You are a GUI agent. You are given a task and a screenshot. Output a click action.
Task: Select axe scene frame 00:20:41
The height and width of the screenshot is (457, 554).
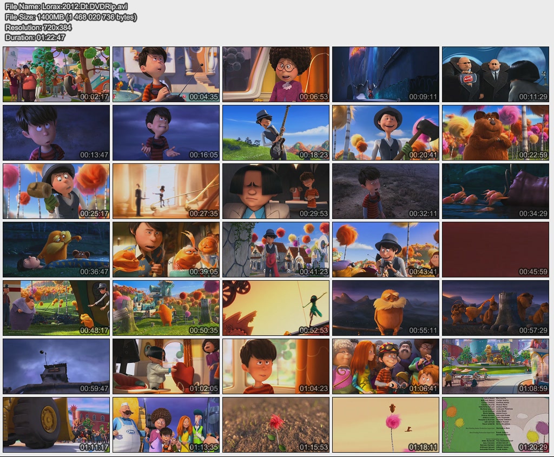click(386, 133)
